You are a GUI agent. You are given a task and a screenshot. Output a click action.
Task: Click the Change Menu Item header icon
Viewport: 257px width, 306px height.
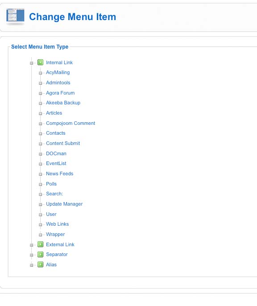click(x=15, y=17)
